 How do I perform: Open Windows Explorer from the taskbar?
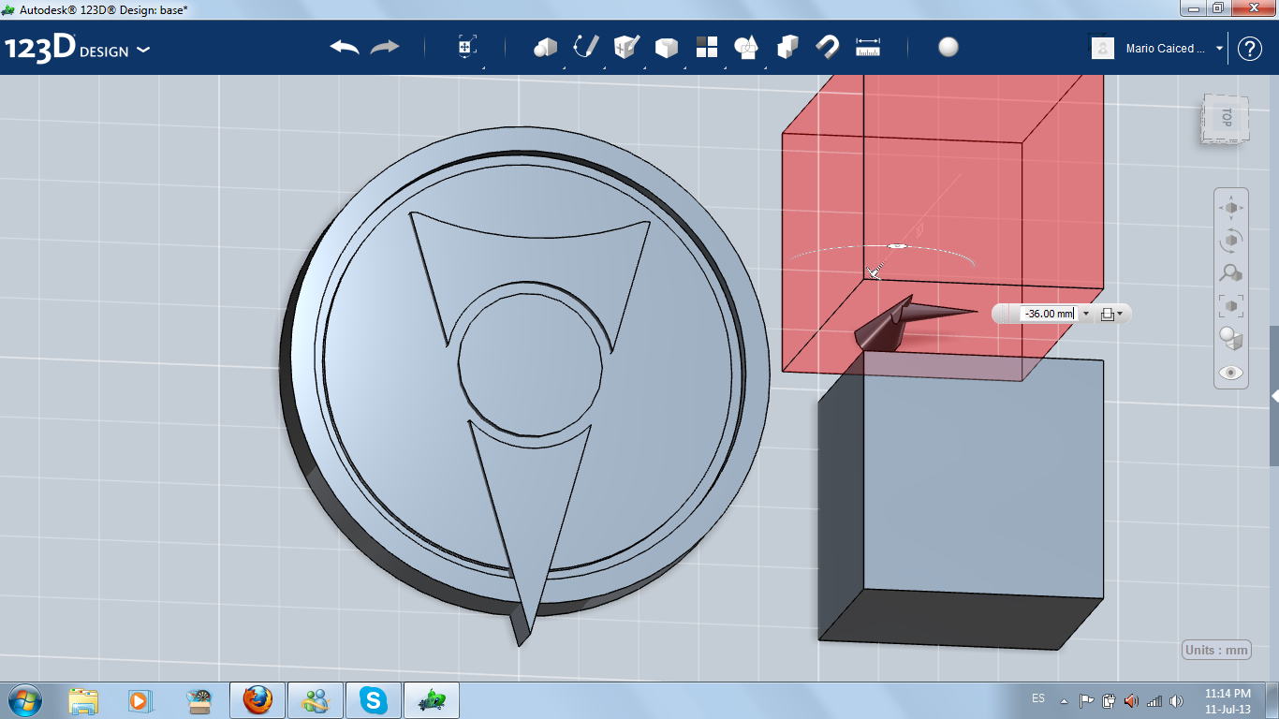coord(83,700)
